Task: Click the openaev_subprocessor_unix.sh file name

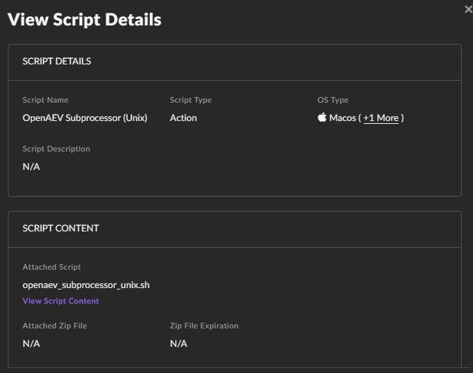Action: pos(86,285)
